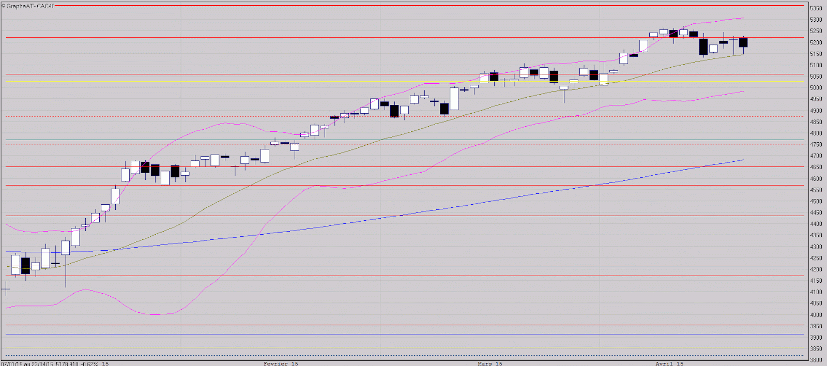Select the 4300 price axis label
827x366 pixels.
coord(816,247)
